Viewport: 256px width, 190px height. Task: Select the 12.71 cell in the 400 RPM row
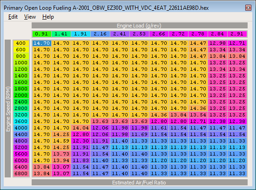tap(237, 43)
